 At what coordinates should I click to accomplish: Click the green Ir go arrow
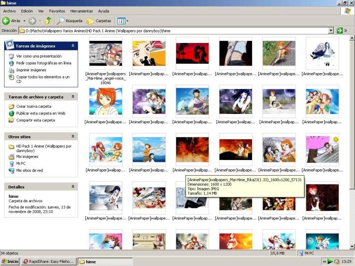click(339, 31)
